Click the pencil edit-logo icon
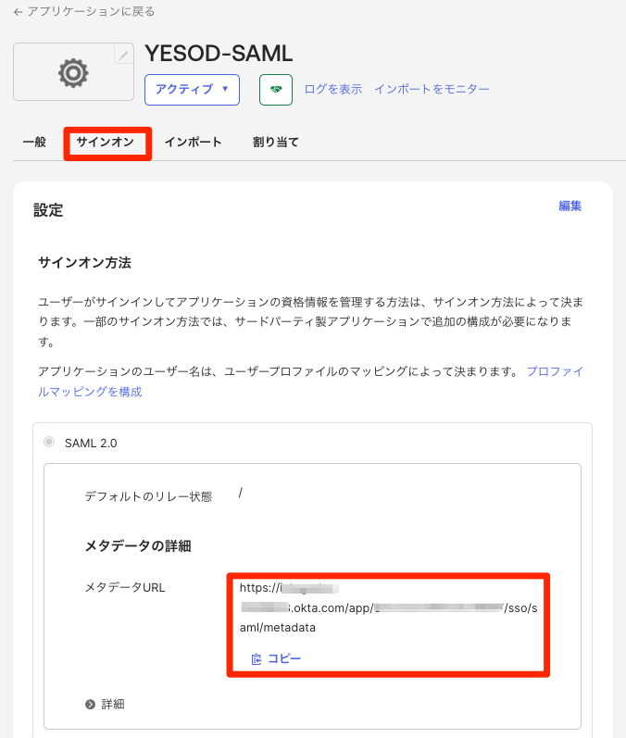The width and height of the screenshot is (626, 738). click(x=124, y=54)
